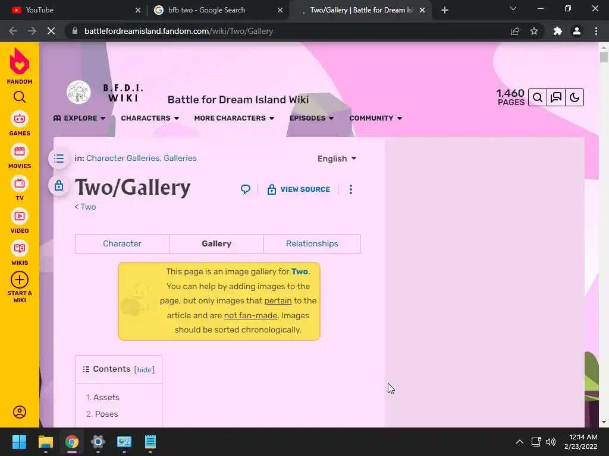Screen dimensions: 609x456
Task: Click the Start a Wiki plus icon
Action: coord(20,280)
